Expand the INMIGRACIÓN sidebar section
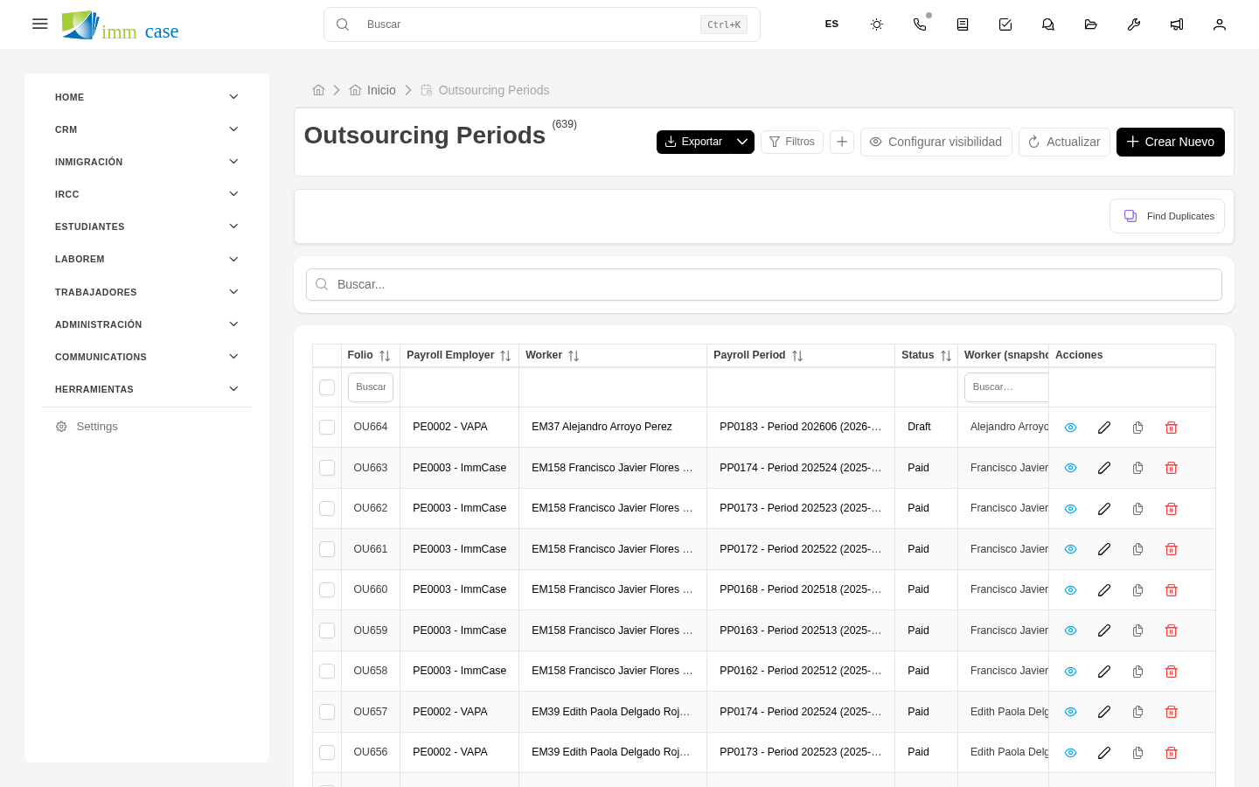 coord(146,162)
